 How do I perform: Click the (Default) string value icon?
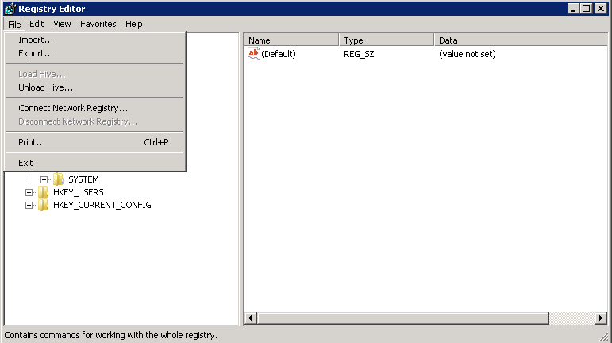point(254,53)
